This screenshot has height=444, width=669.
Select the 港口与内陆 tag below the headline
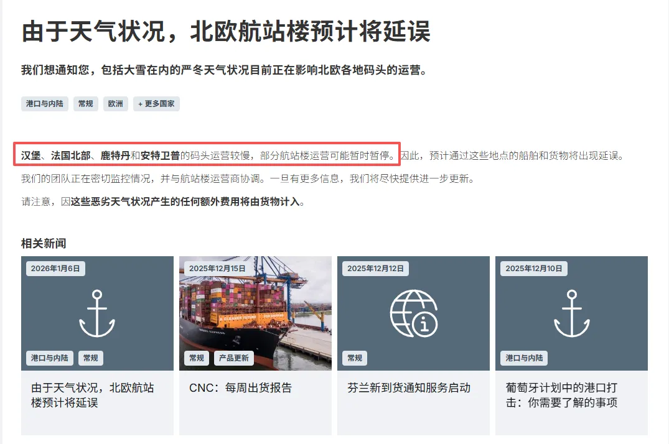click(x=44, y=104)
